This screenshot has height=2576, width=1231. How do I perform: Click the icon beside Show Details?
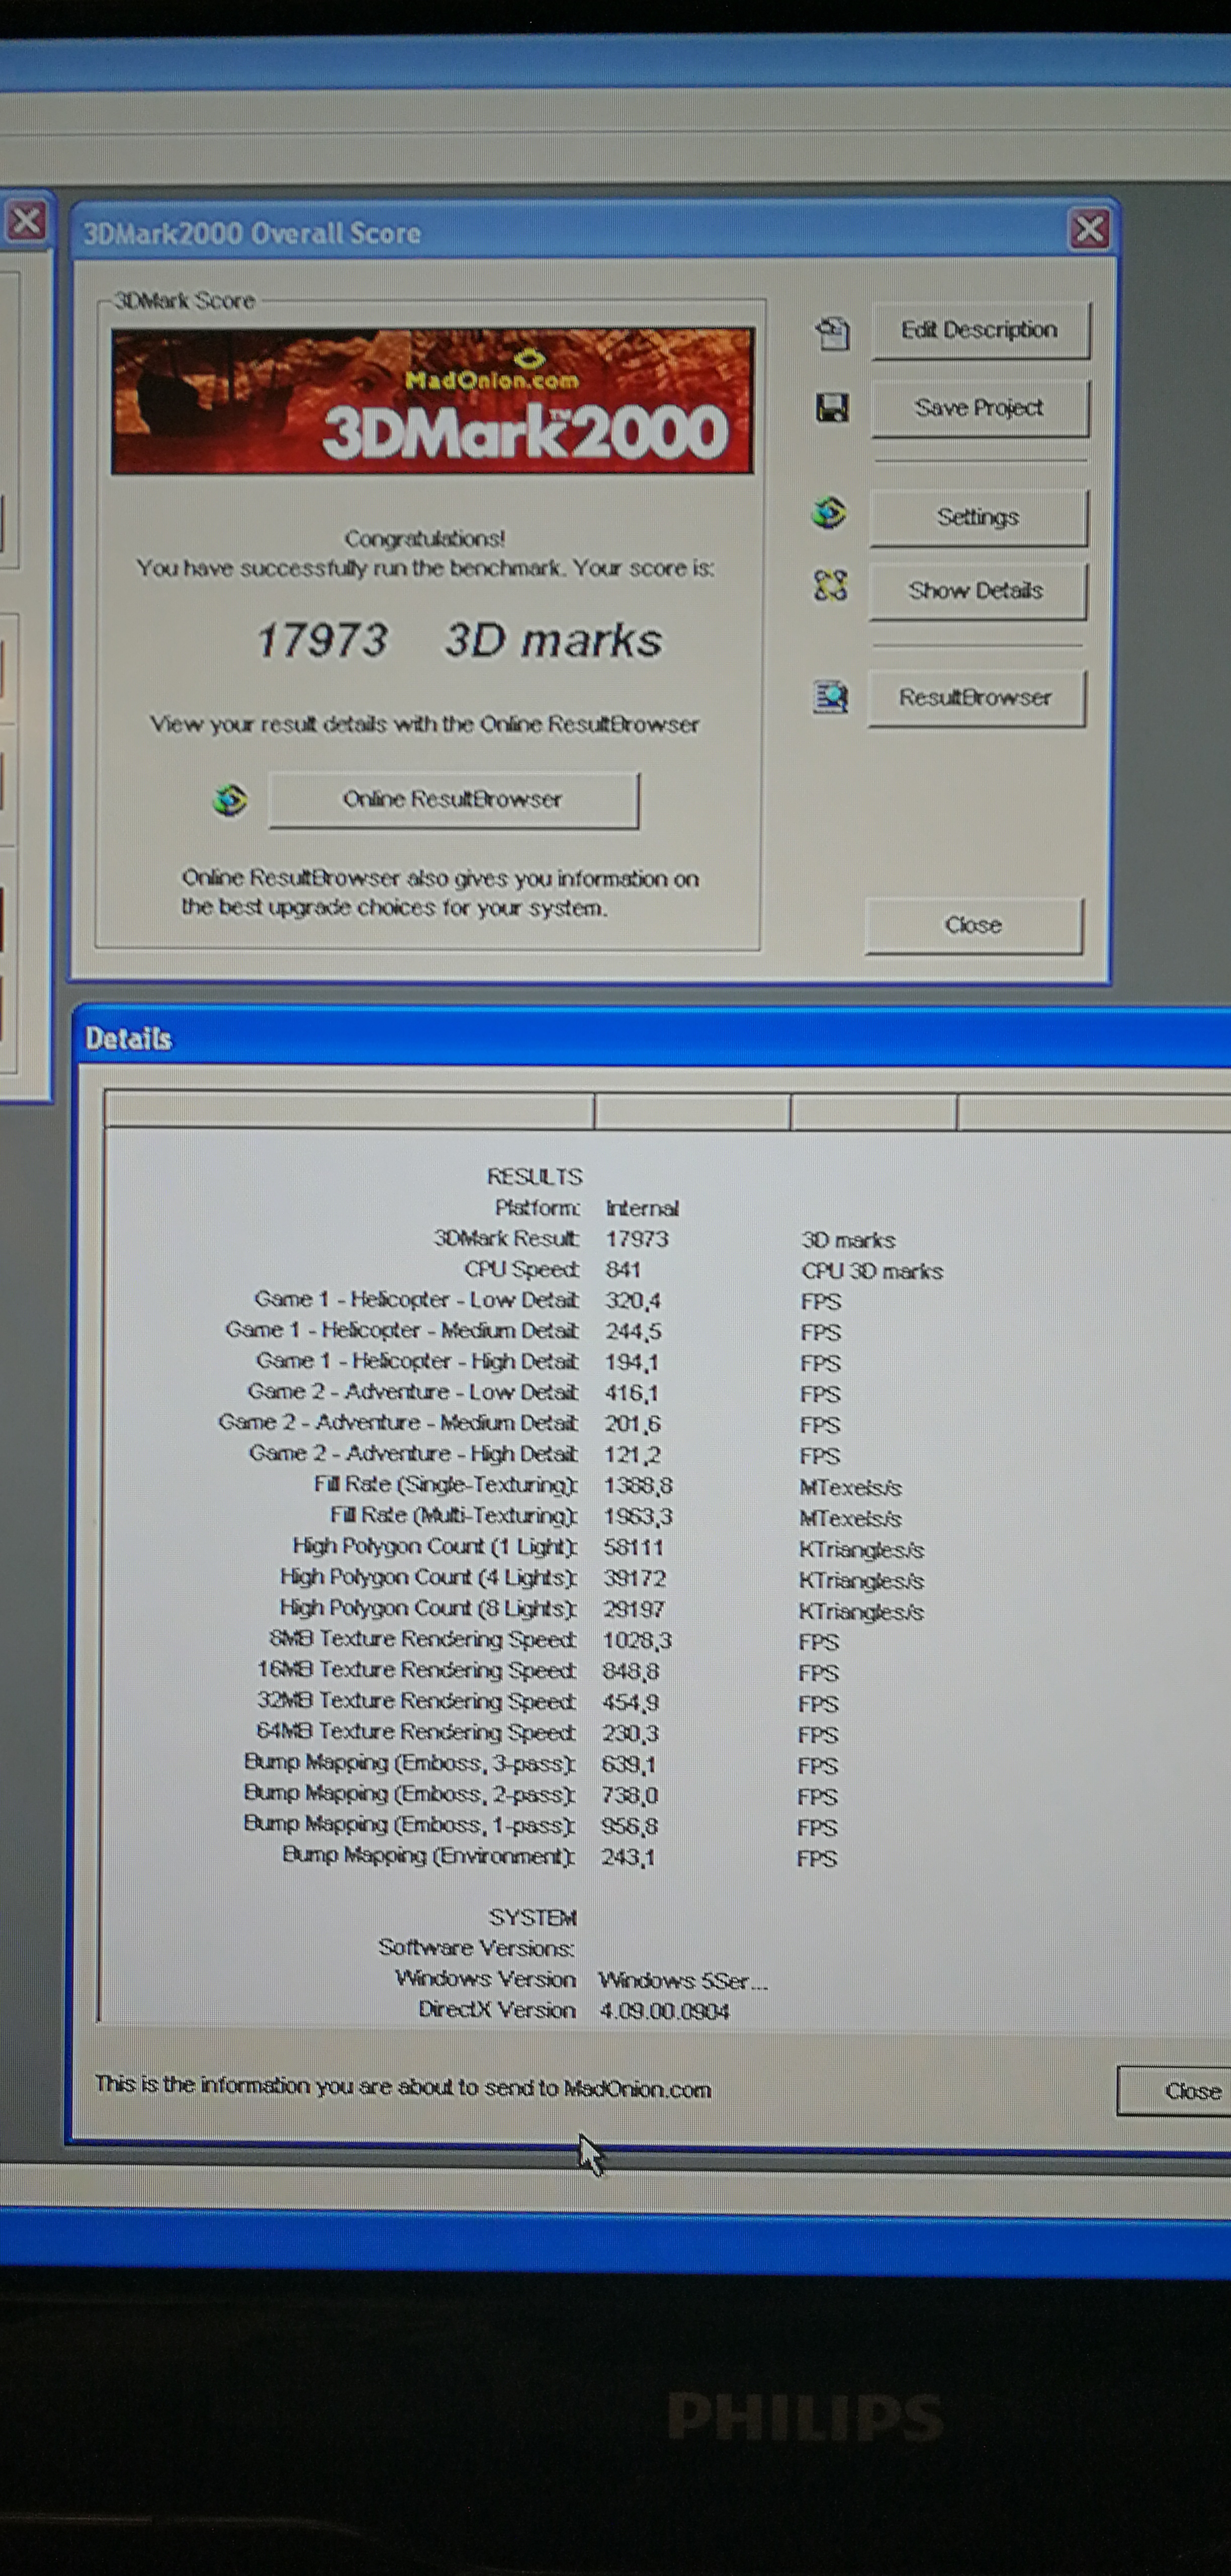click(830, 585)
